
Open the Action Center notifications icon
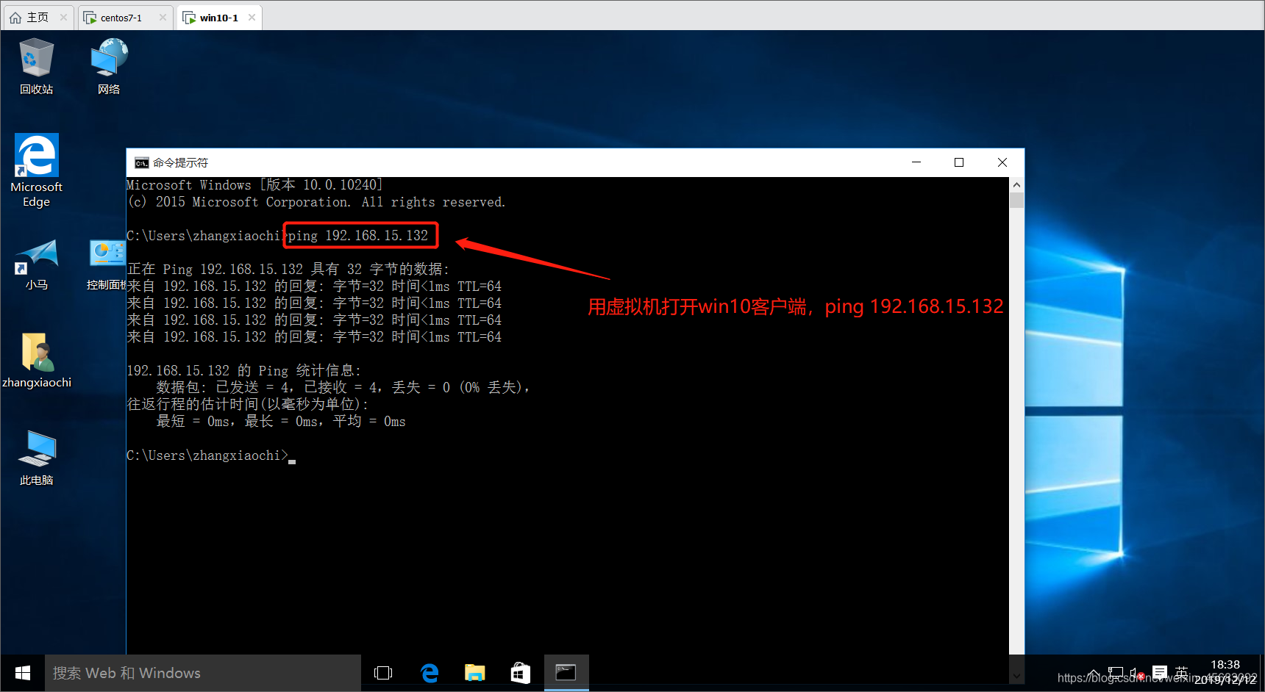coord(1160,673)
